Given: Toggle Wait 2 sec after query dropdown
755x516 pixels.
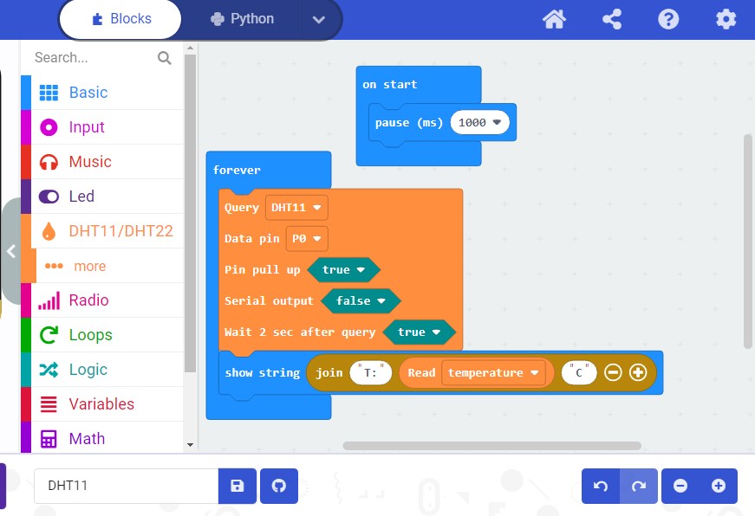Looking at the screenshot, I should click(419, 332).
